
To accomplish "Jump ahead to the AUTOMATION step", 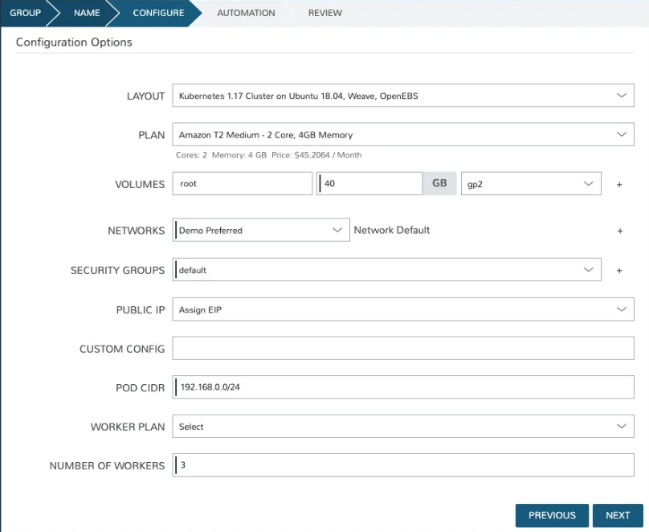I will click(x=245, y=13).
